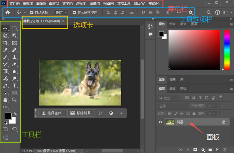234x153 pixels.
Task: Toggle the 自动选择 checkbox
Action: tap(32, 12)
